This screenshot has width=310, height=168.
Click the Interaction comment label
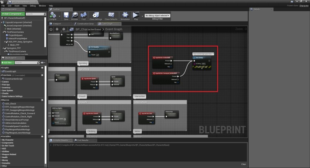point(139,96)
